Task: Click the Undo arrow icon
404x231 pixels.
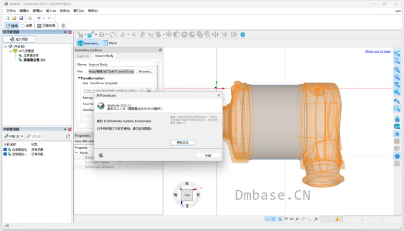Action: [x=39, y=18]
